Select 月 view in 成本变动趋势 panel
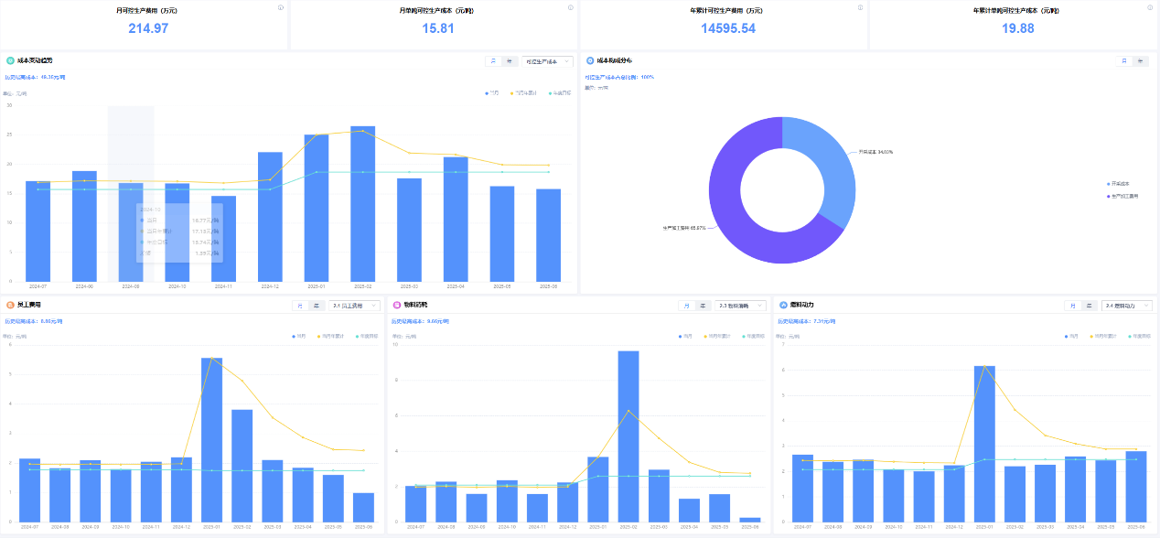Image resolution: width=1160 pixels, height=538 pixels. [493, 61]
